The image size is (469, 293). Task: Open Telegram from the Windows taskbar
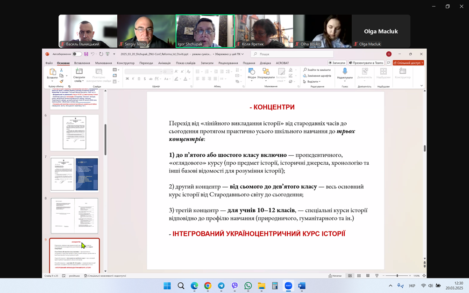coord(221,286)
